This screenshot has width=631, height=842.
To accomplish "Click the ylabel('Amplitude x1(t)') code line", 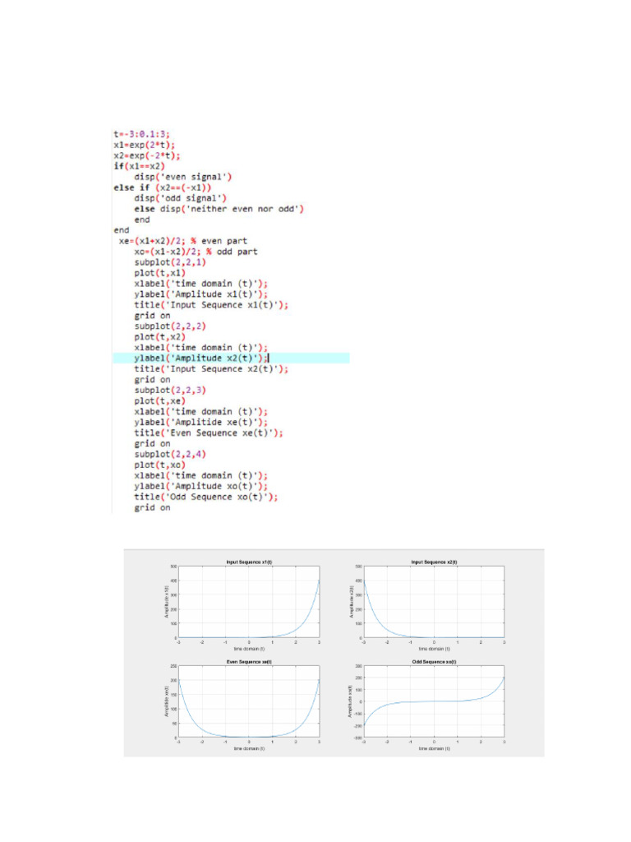I will point(200,294).
